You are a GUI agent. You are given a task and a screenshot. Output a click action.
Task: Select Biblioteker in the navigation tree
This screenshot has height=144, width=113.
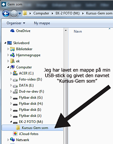pos(24,49)
